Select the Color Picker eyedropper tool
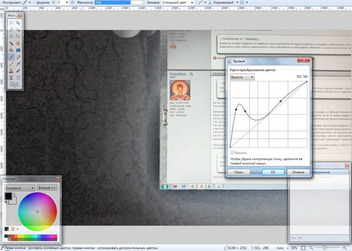This screenshot has height=251, width=352. [18, 64]
